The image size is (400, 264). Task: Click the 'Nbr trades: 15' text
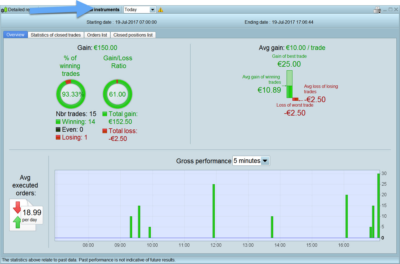tap(76, 114)
